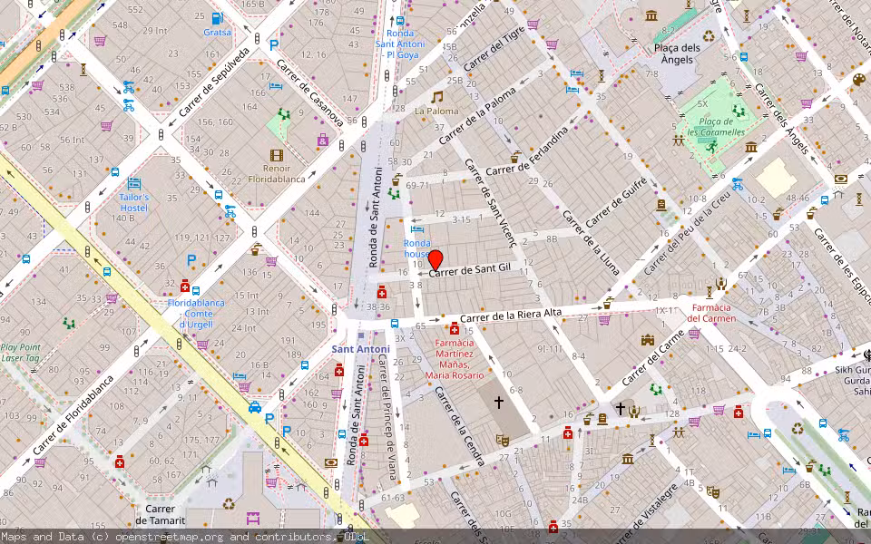The height and width of the screenshot is (544, 871).
Task: Select the Carrer del Carme label
Action: (x=653, y=358)
